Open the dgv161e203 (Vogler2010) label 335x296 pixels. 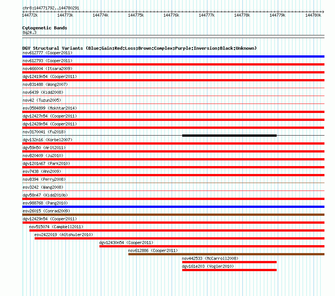click(x=208, y=266)
